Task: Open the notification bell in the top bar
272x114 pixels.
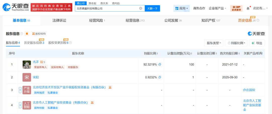Action: point(248,8)
